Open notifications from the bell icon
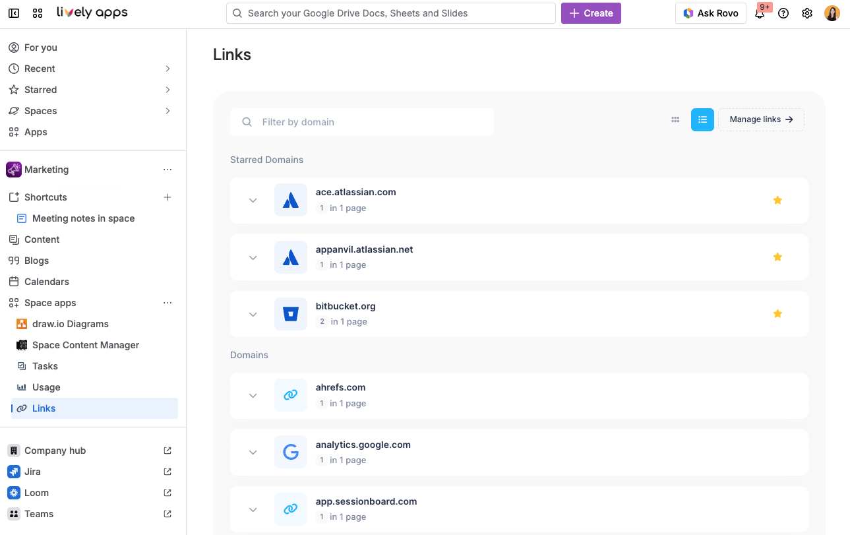 (x=760, y=13)
